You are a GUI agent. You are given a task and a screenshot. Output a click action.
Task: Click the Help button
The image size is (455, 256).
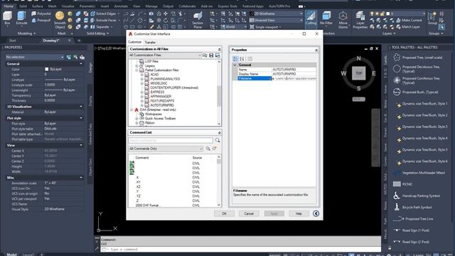click(x=299, y=213)
